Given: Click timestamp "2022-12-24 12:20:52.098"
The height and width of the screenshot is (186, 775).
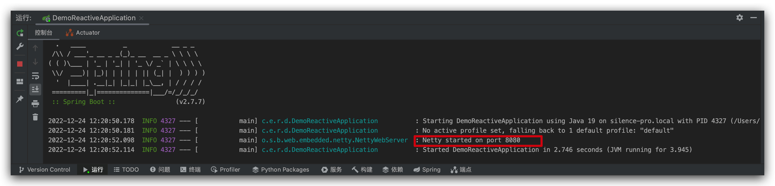Looking at the screenshot, I should [x=91, y=140].
